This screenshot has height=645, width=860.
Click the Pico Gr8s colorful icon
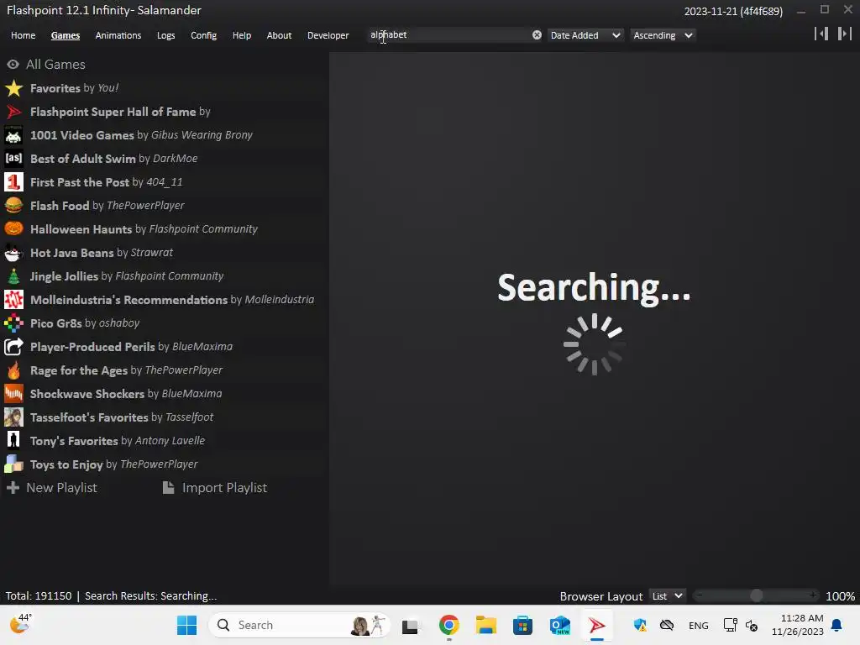pyautogui.click(x=13, y=323)
